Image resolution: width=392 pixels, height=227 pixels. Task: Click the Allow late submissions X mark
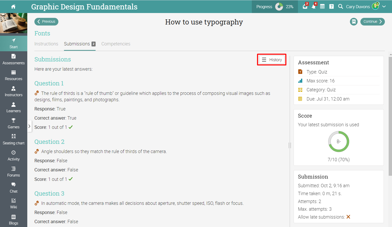pyautogui.click(x=348, y=217)
